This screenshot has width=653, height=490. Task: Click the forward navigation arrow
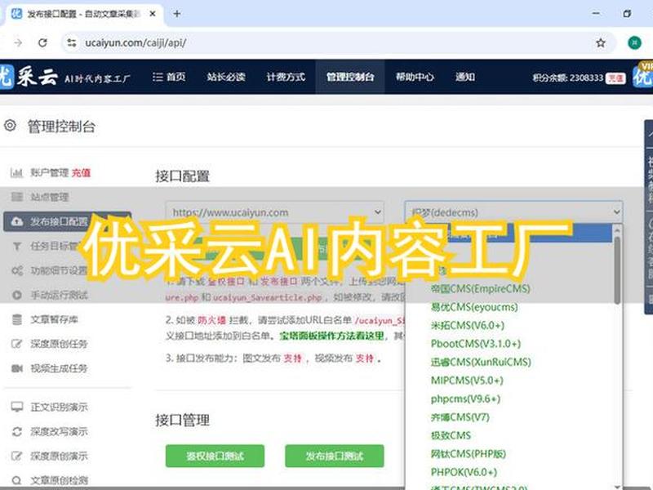(18, 42)
